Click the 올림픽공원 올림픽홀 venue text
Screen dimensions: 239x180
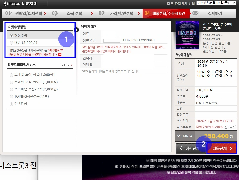tap(216, 43)
